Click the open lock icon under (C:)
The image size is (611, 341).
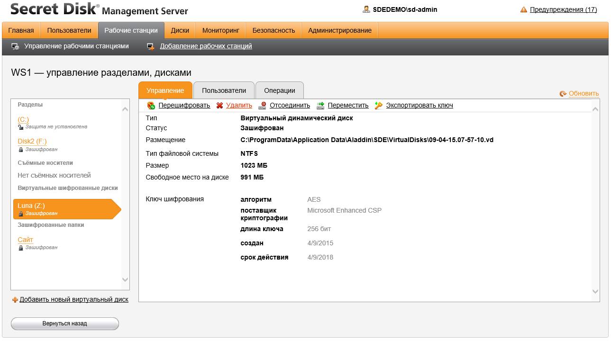click(x=20, y=127)
